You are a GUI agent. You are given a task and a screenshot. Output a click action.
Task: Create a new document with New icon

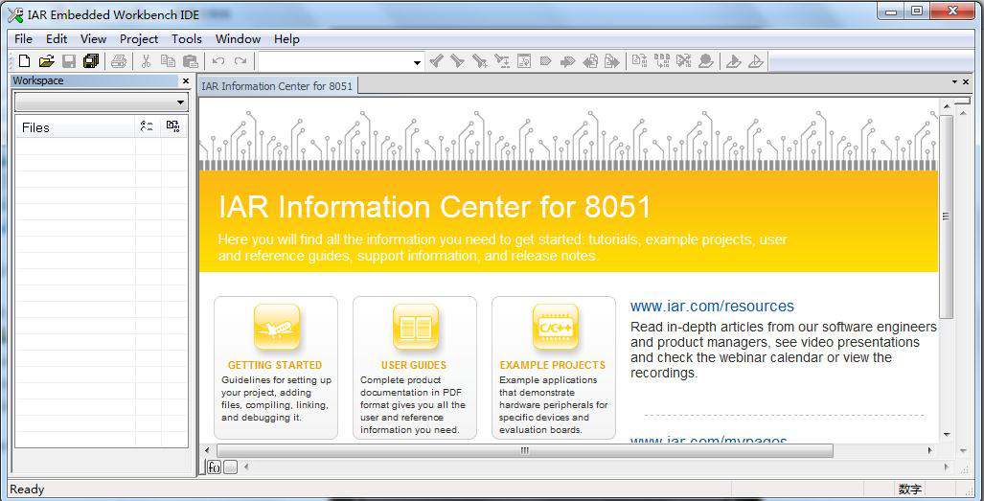(25, 61)
